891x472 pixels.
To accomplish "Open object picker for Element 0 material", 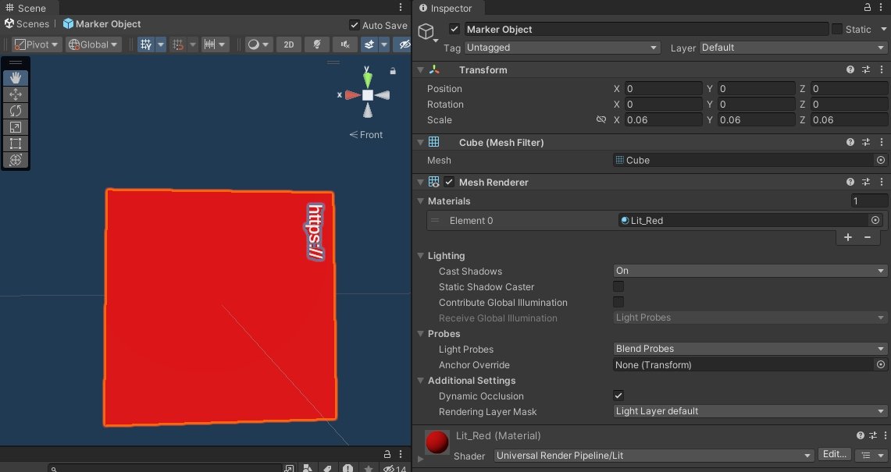I will tap(875, 220).
